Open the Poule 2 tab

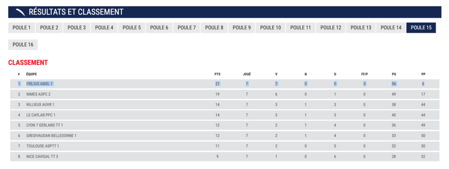(49, 28)
